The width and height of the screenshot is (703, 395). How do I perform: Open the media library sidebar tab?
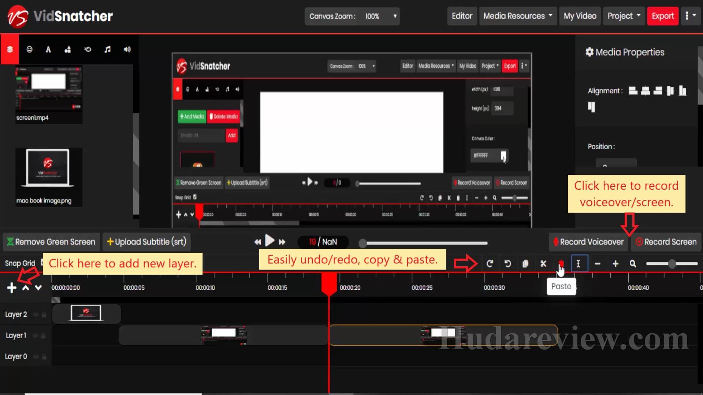(10, 49)
